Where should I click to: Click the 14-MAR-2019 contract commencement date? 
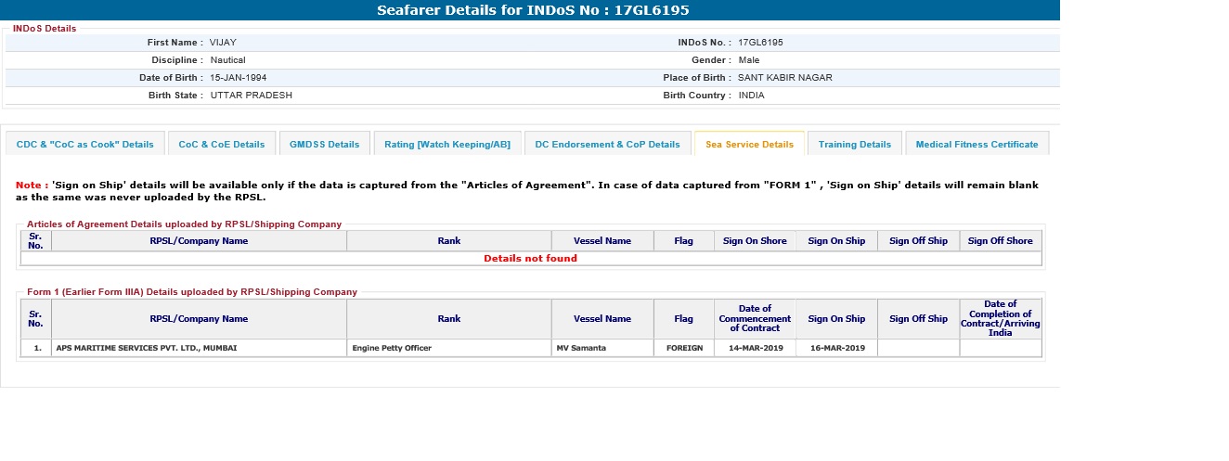click(x=755, y=348)
